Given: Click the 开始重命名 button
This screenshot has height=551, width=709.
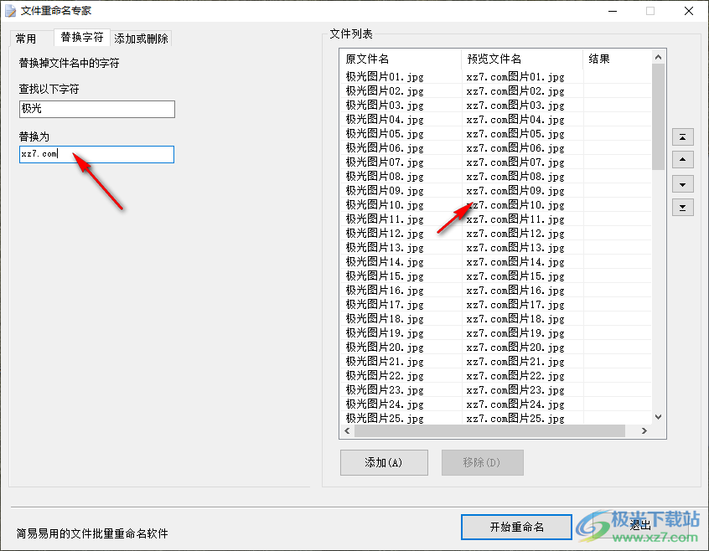Looking at the screenshot, I should [x=516, y=527].
